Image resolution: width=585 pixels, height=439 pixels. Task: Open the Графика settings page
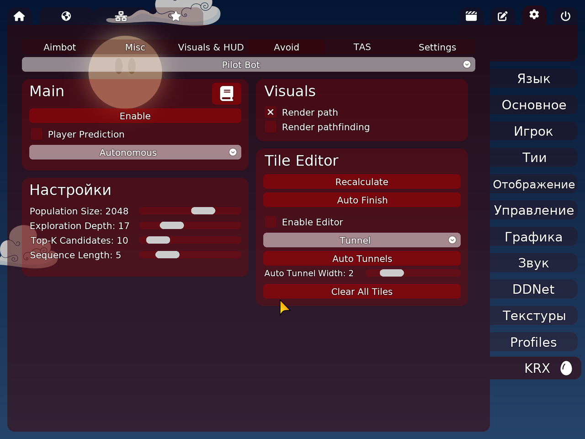pyautogui.click(x=534, y=237)
